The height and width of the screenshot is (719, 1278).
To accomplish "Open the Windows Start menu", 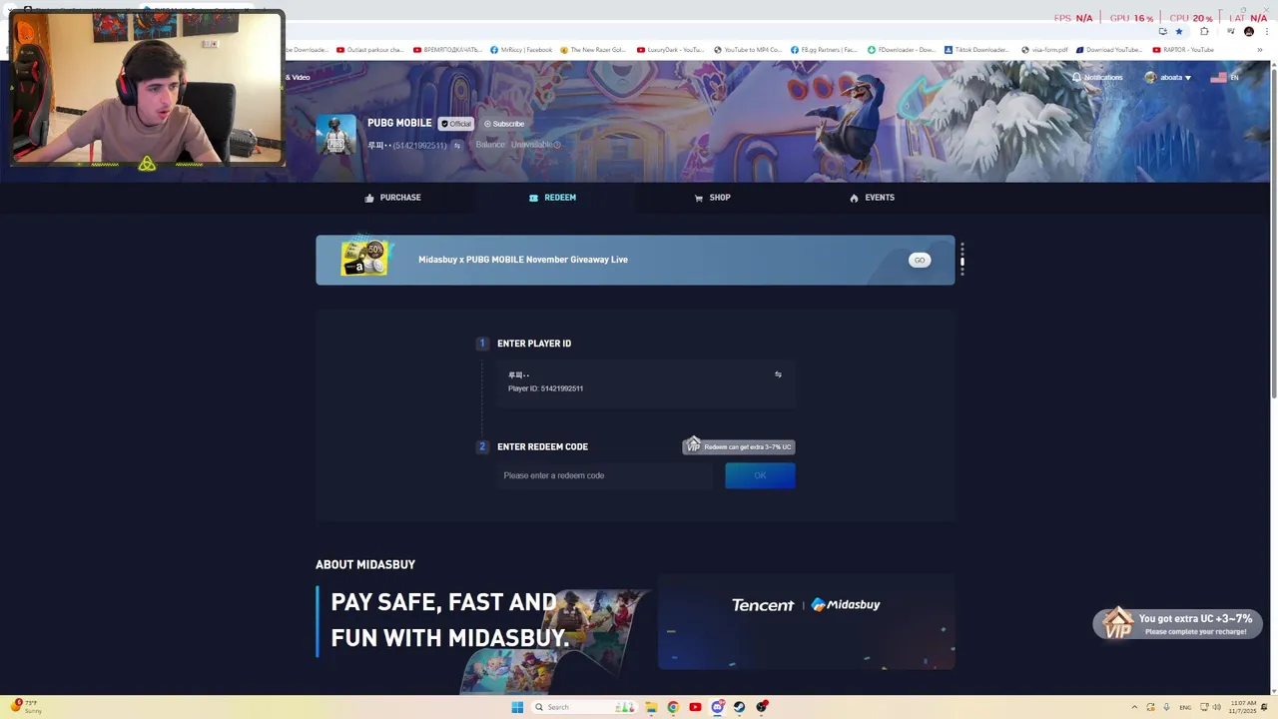I will click(517, 707).
